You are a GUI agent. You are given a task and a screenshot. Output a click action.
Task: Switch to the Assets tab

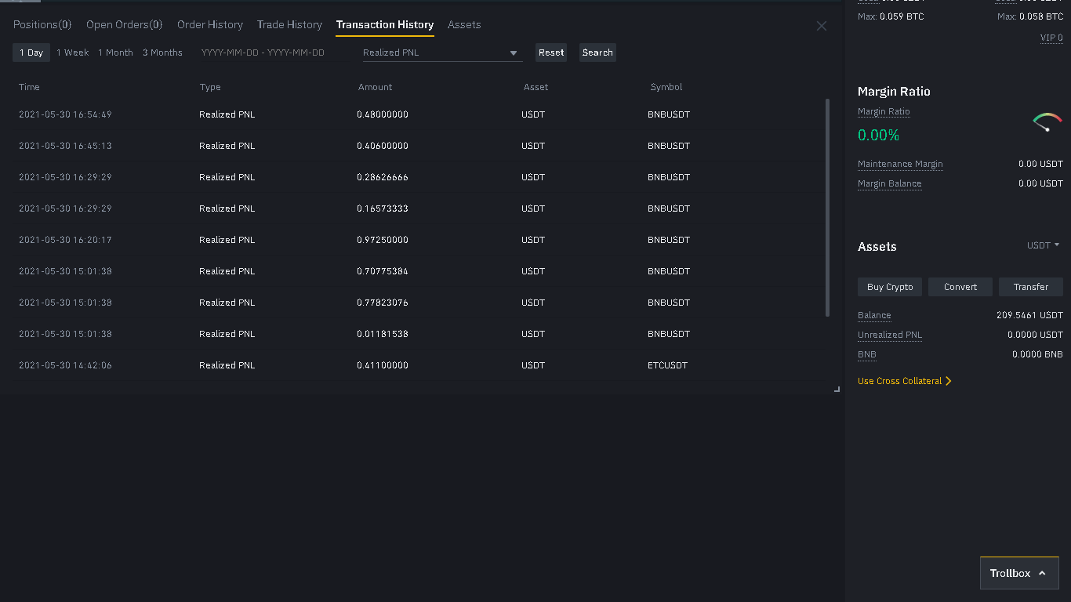[464, 24]
